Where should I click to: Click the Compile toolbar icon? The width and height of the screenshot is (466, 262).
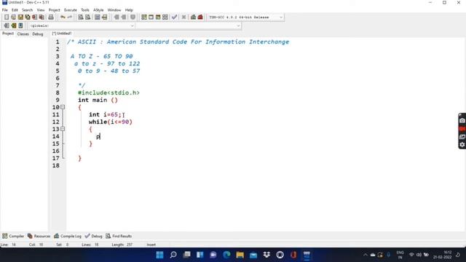click(144, 17)
